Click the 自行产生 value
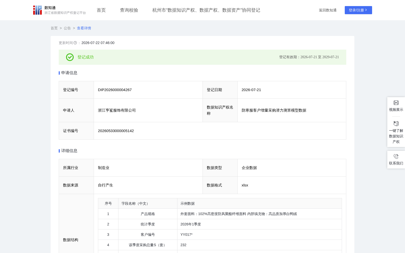Image resolution: width=405 pixels, height=253 pixels. (106, 185)
